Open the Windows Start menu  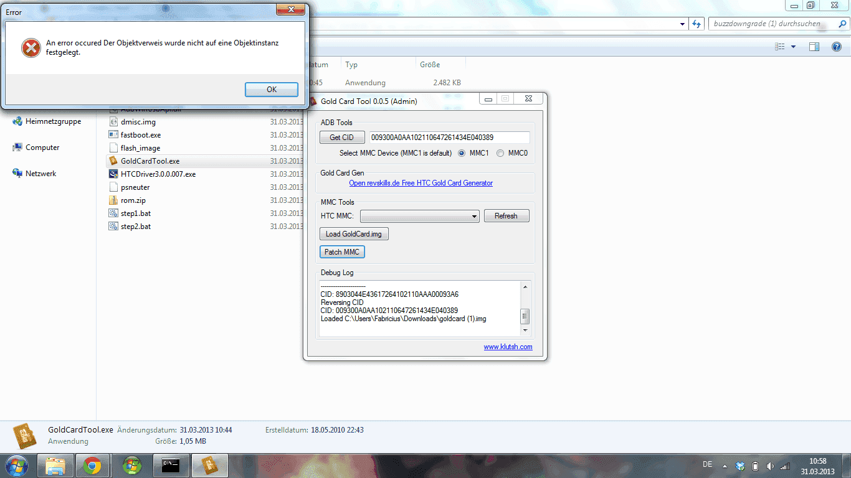point(16,466)
